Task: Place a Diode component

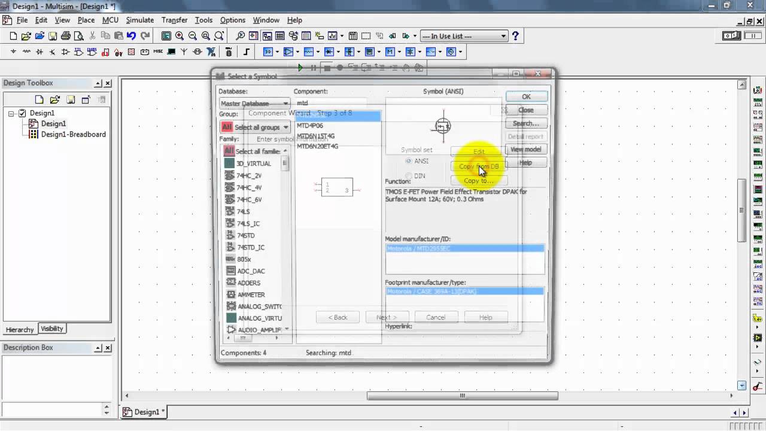Action: coord(39,52)
